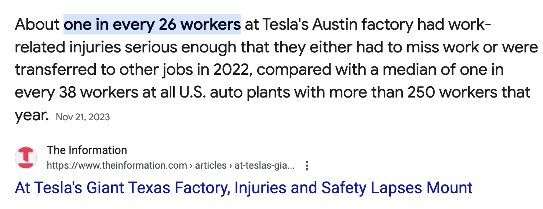
Task: Click the theinformation.com URL text
Action: pyautogui.click(x=117, y=166)
